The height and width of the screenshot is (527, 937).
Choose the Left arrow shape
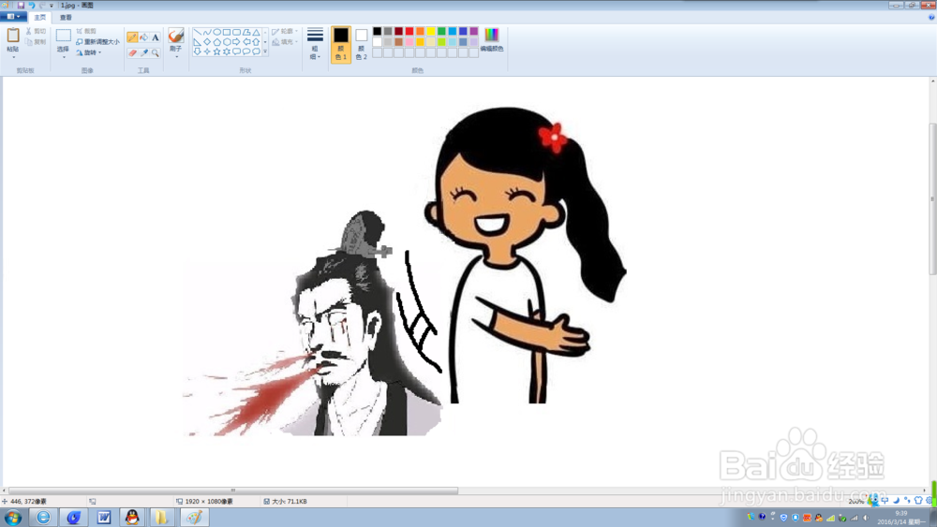click(x=246, y=42)
